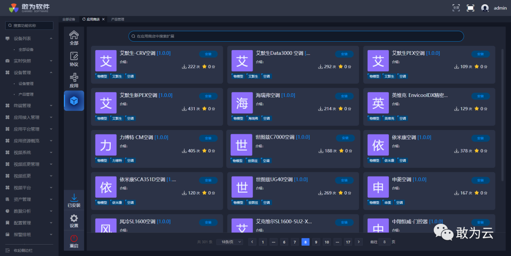Open 产品管理 submenu item in sidebar
The image size is (511, 256).
point(26,95)
